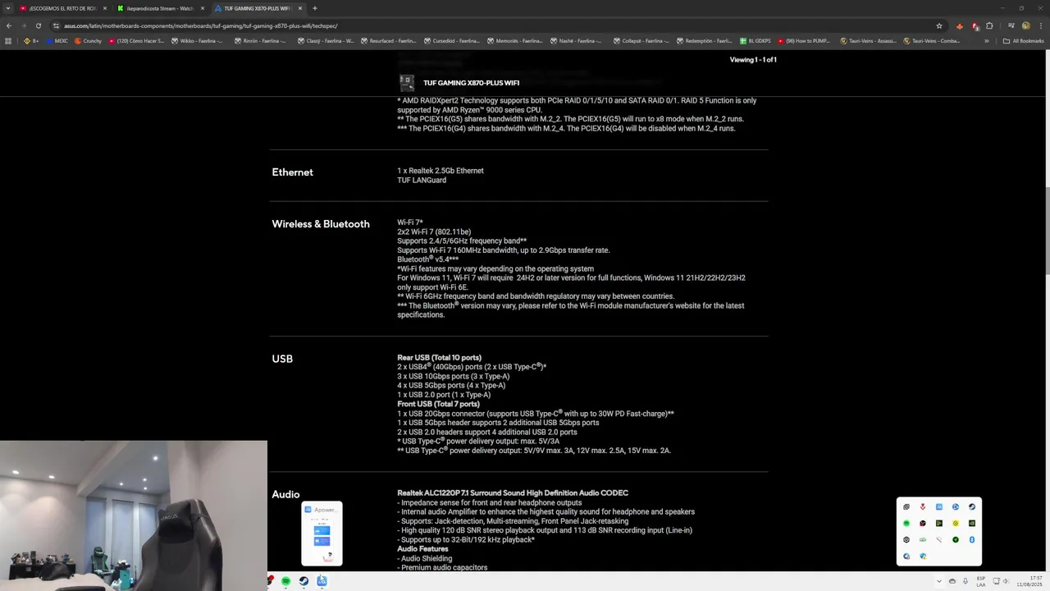Collapse the hidden tray icons chevron
The height and width of the screenshot is (591, 1050).
coord(939,581)
